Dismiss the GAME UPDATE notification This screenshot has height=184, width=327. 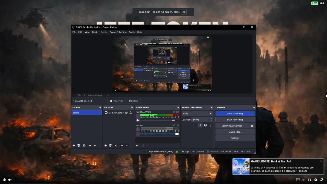pos(321,161)
